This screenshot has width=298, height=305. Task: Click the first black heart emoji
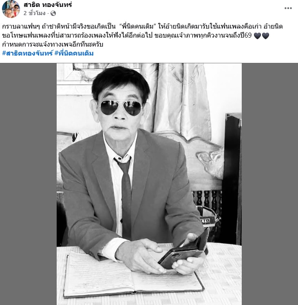257,36
